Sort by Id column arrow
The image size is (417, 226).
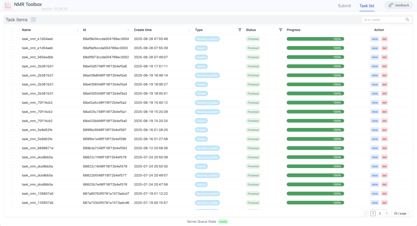[128, 30]
